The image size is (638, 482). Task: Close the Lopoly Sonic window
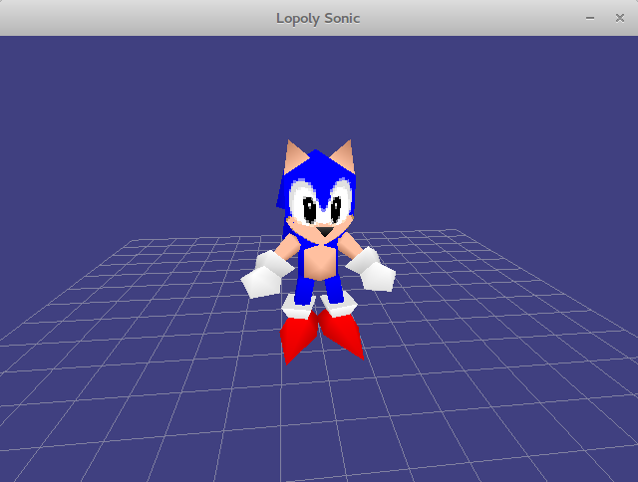pos(620,18)
